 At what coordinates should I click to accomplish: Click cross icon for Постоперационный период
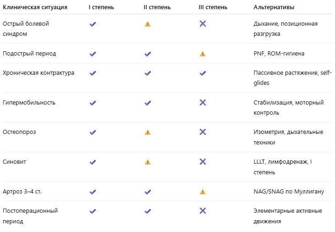pos(203,211)
